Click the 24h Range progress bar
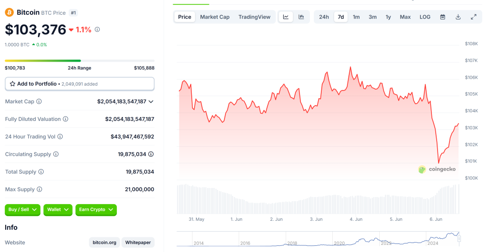This screenshot has width=486, height=252. [x=80, y=61]
